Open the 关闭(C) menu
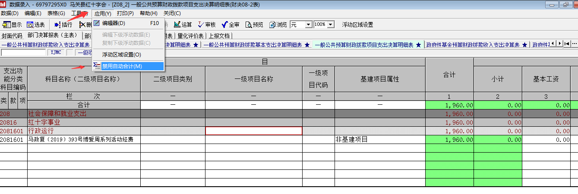578x194 pixels. coord(172,13)
